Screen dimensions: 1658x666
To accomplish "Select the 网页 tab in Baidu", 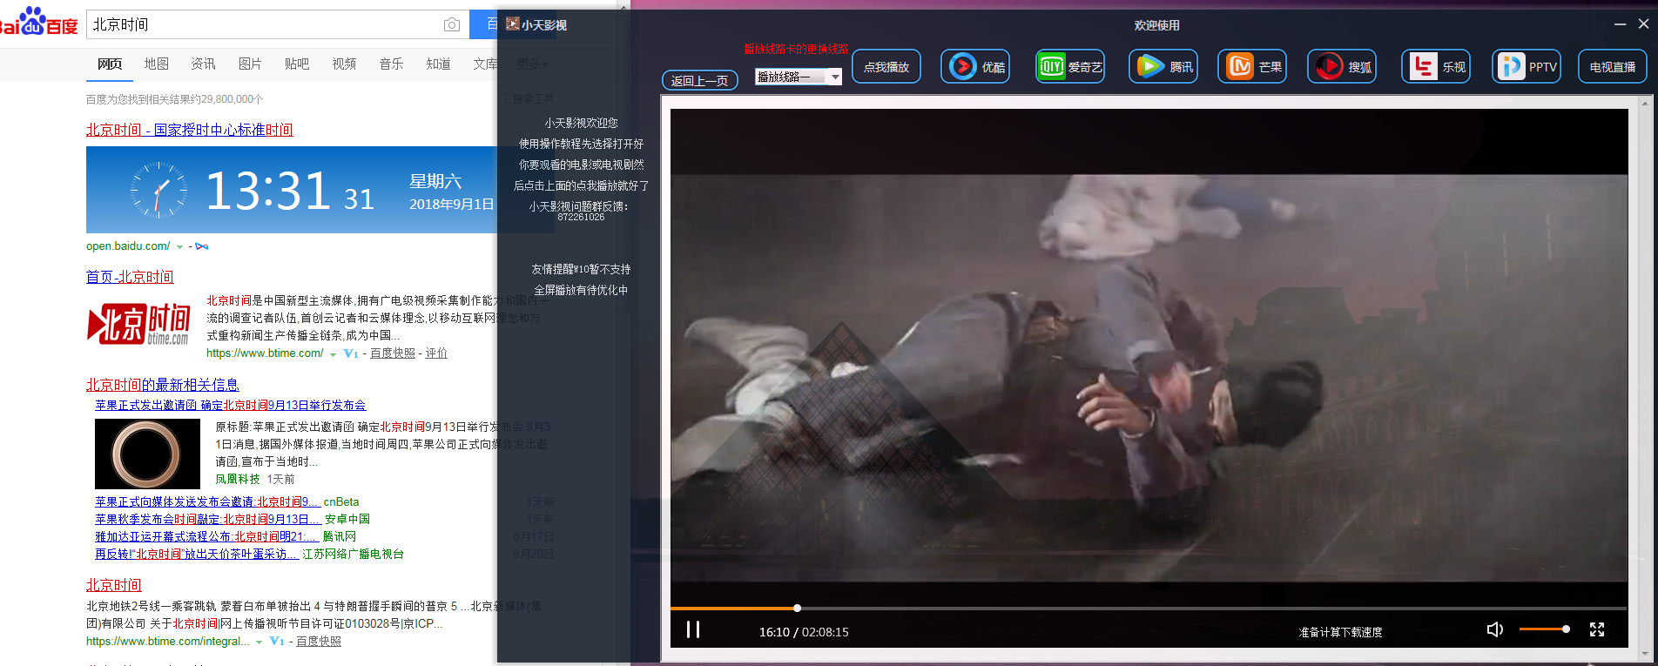I will tap(110, 64).
